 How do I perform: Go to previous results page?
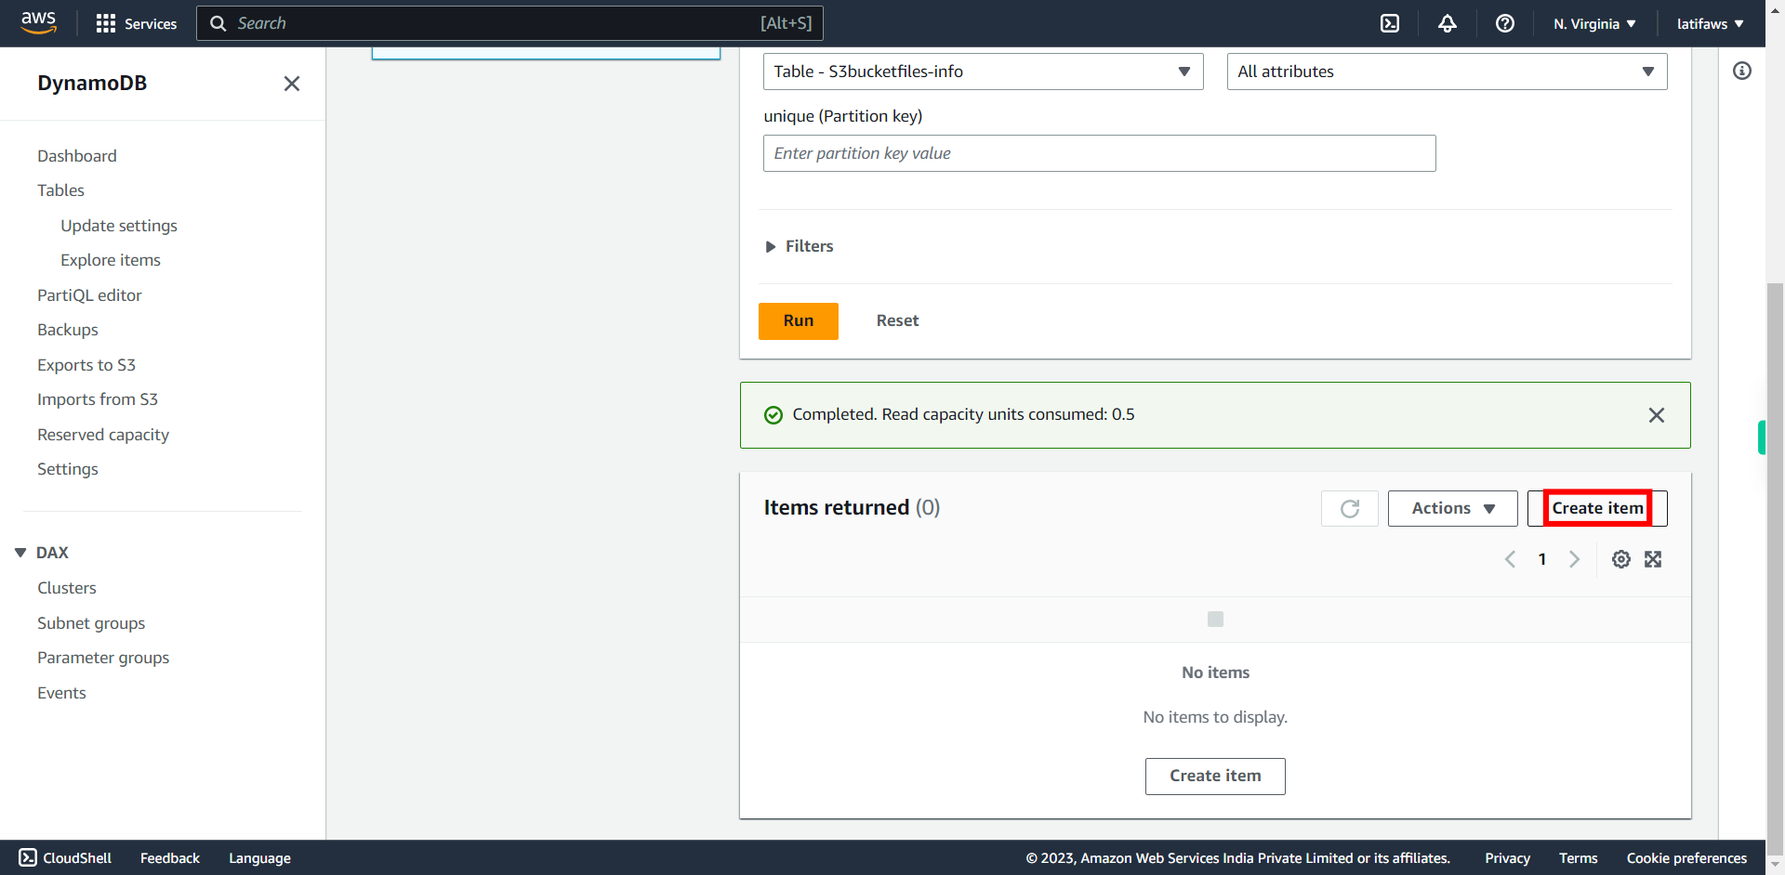point(1511,559)
